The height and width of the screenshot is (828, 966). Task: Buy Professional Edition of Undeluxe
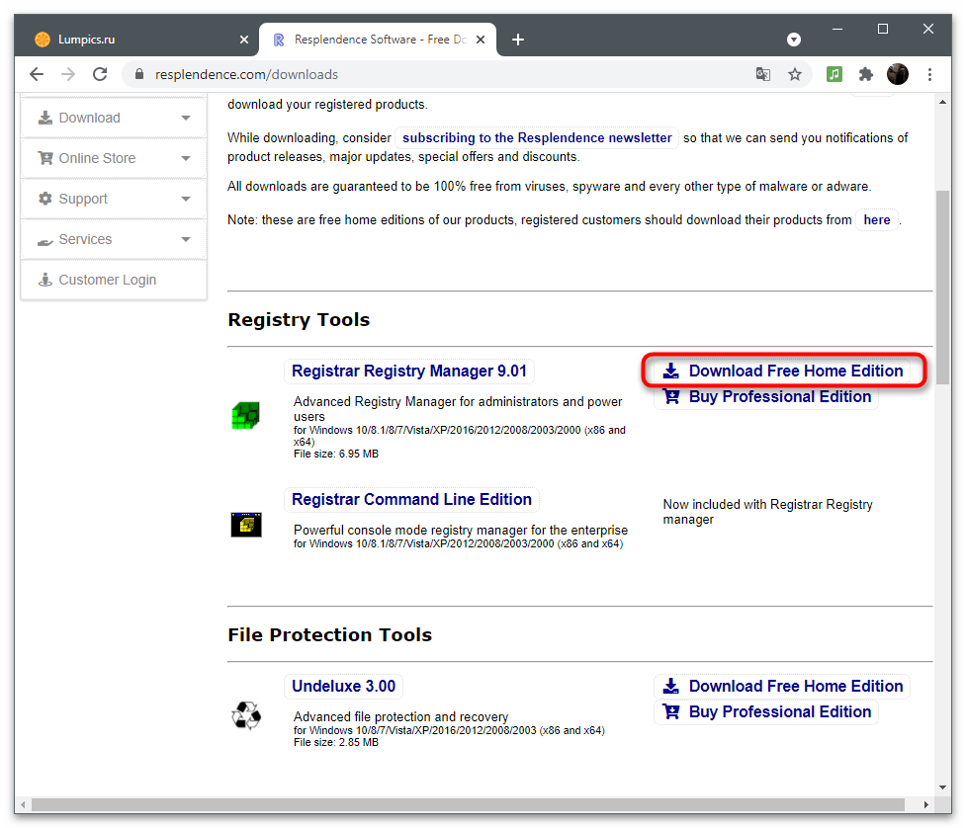coord(766,711)
